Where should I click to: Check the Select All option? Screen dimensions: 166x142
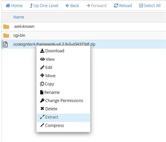(150, 6)
